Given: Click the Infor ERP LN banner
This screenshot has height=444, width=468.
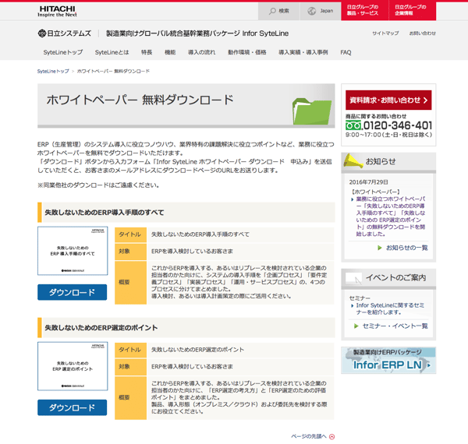Looking at the screenshot, I should click(x=388, y=361).
